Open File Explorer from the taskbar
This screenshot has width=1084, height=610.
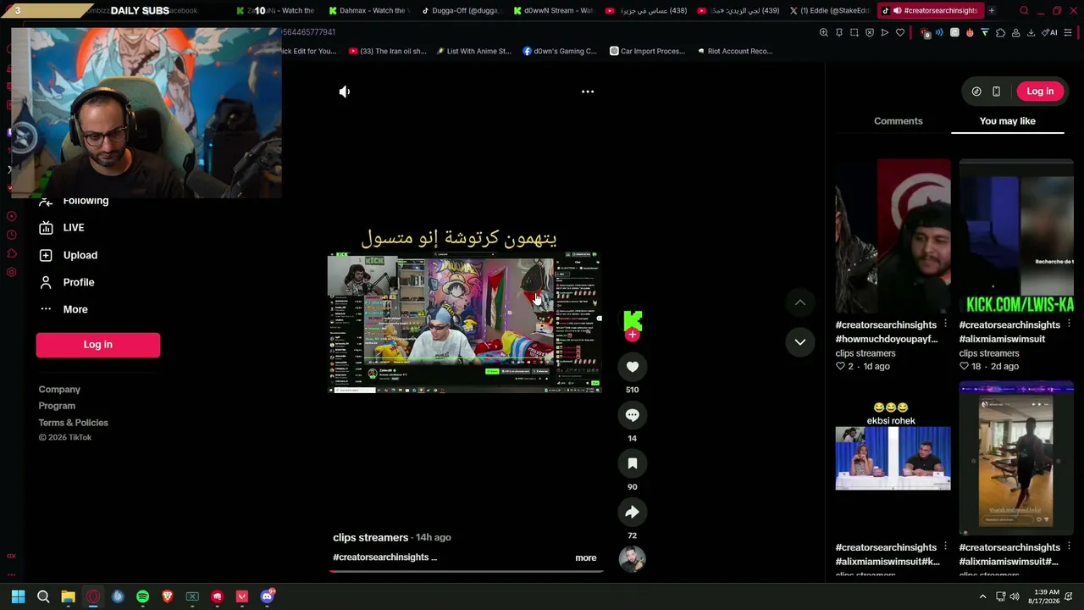[68, 596]
